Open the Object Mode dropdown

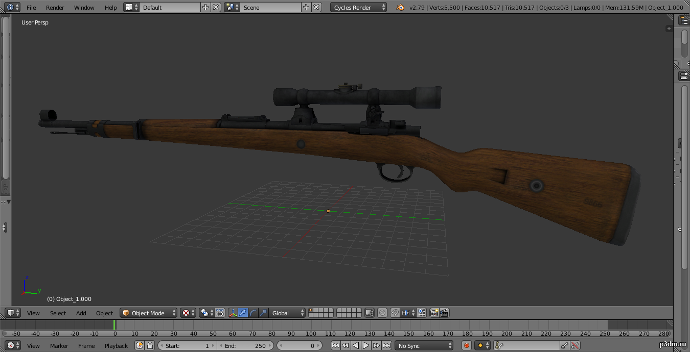point(149,313)
